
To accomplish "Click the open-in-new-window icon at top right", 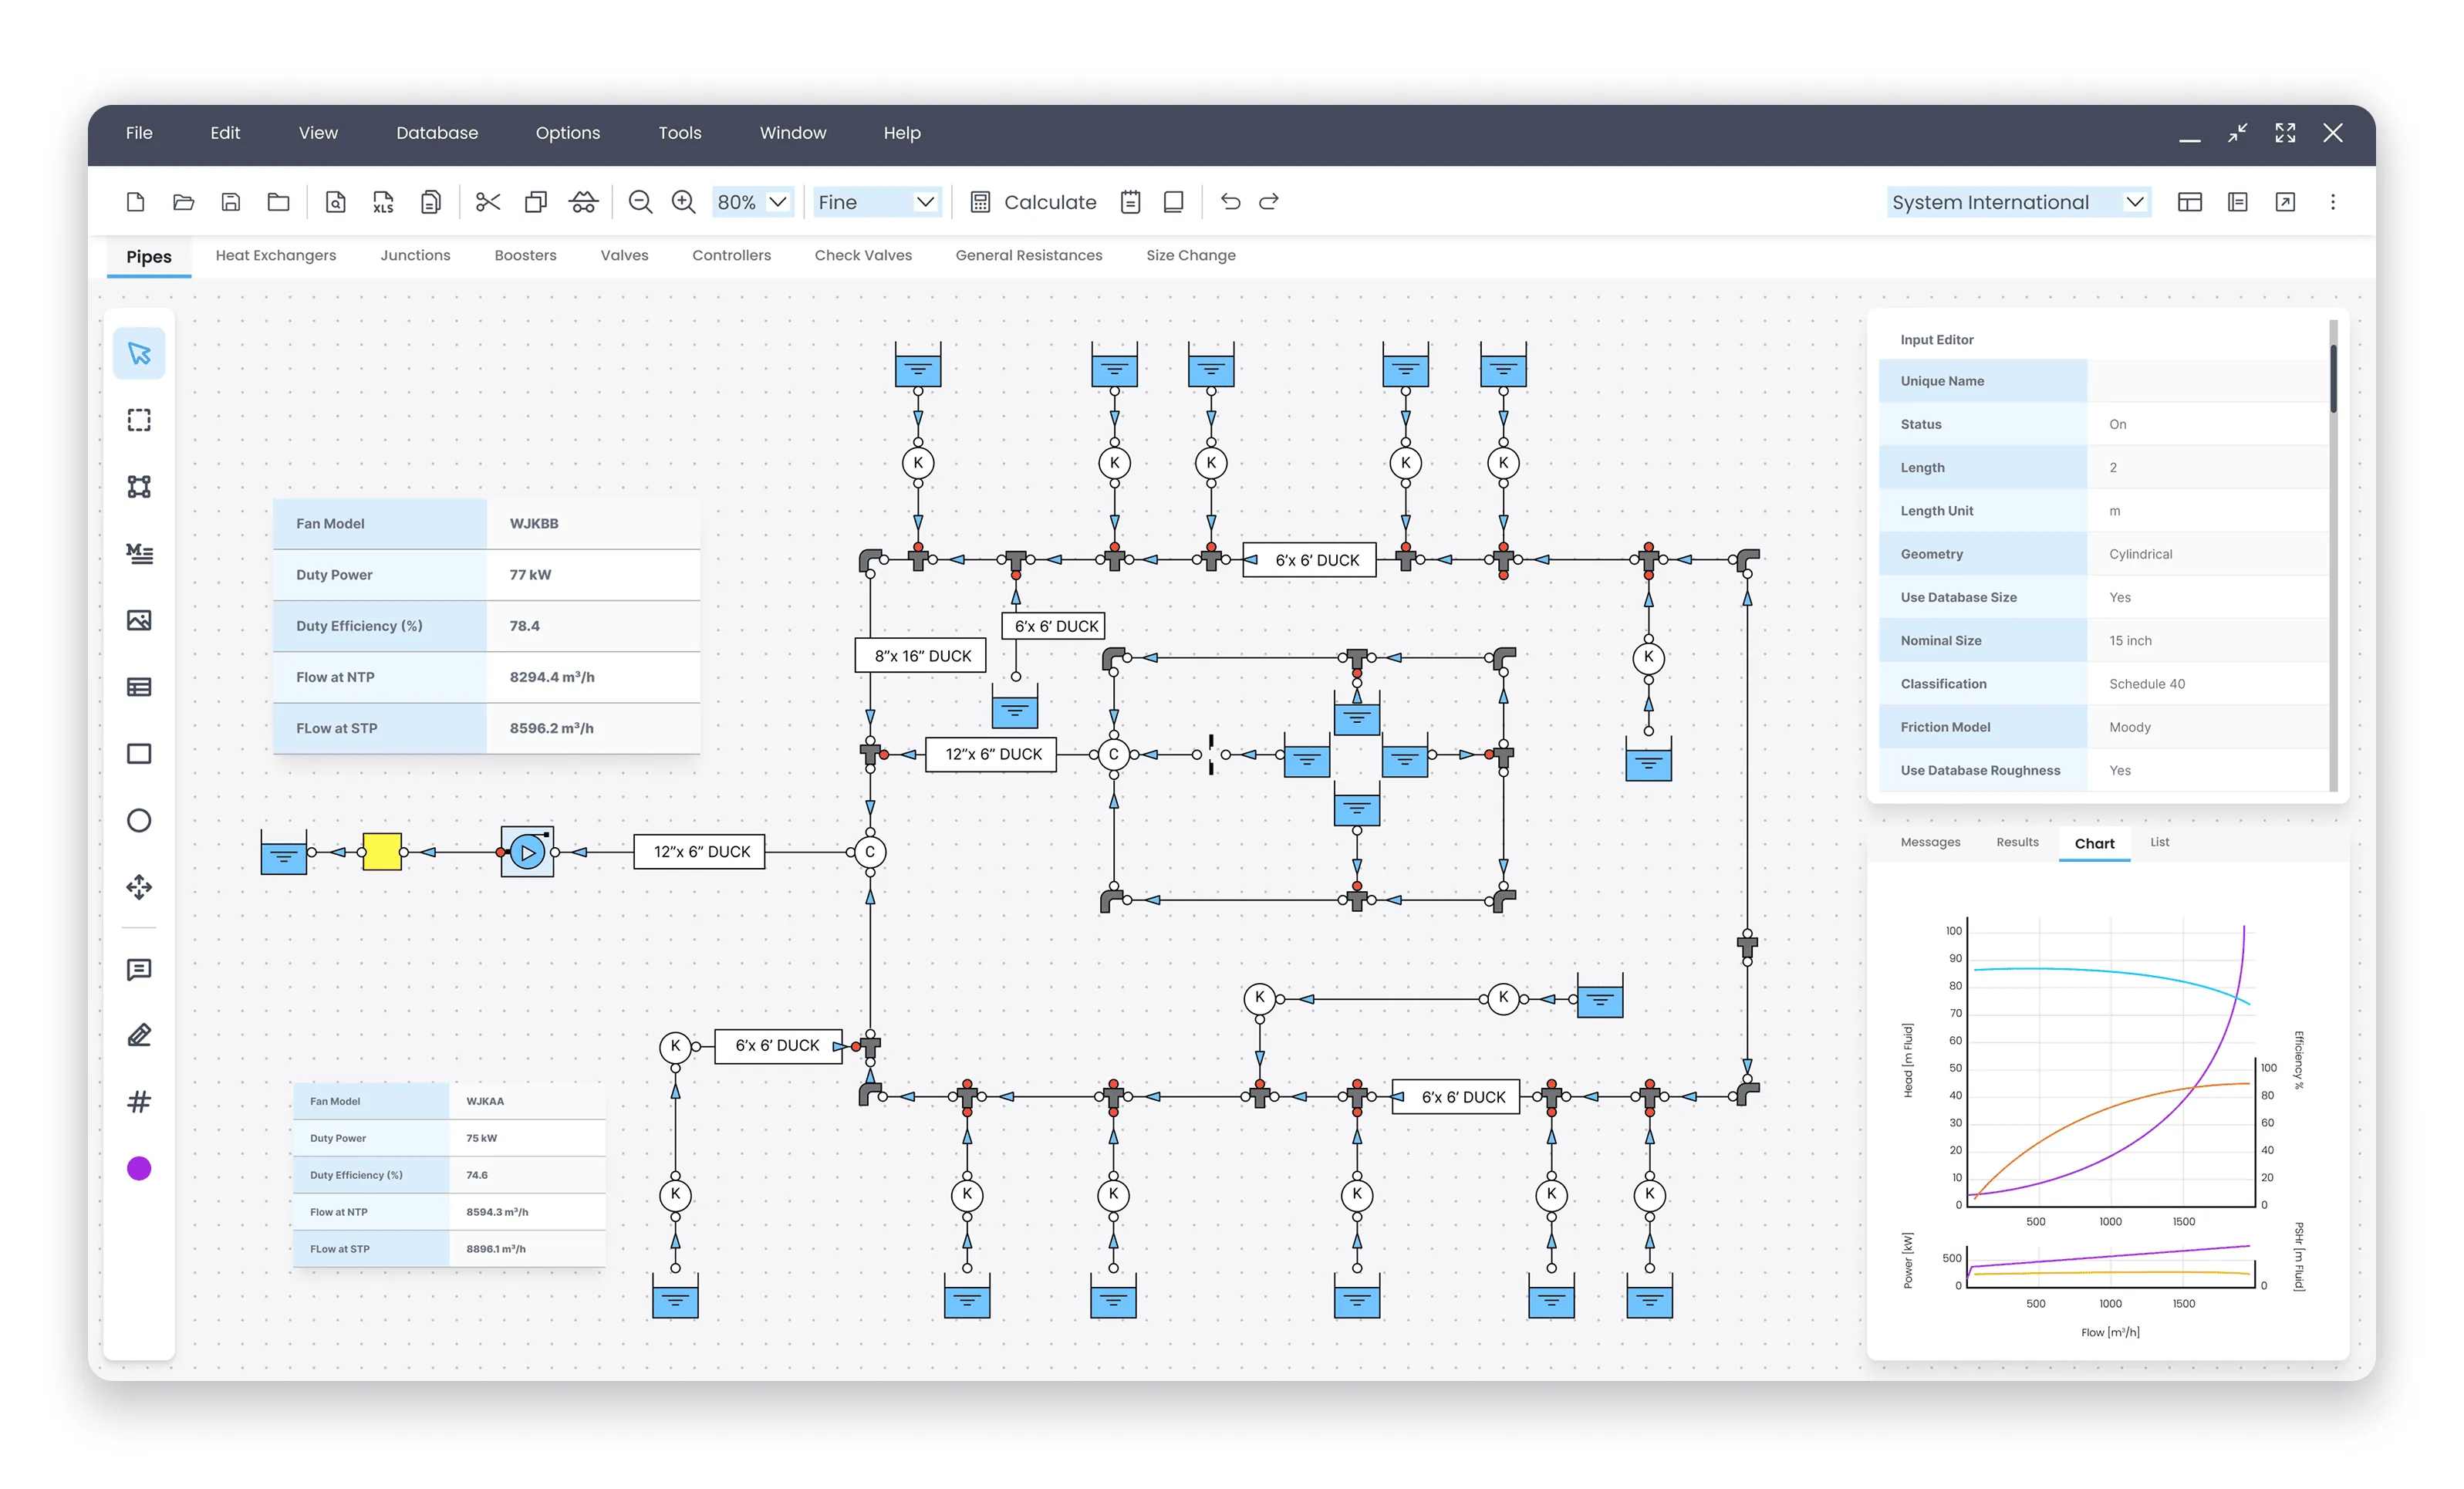I will tap(2285, 202).
